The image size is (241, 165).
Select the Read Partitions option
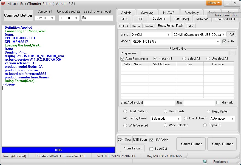(125, 111)
